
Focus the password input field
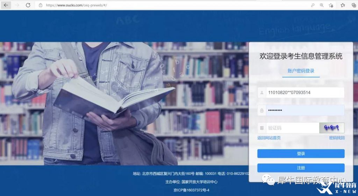(x=305, y=110)
